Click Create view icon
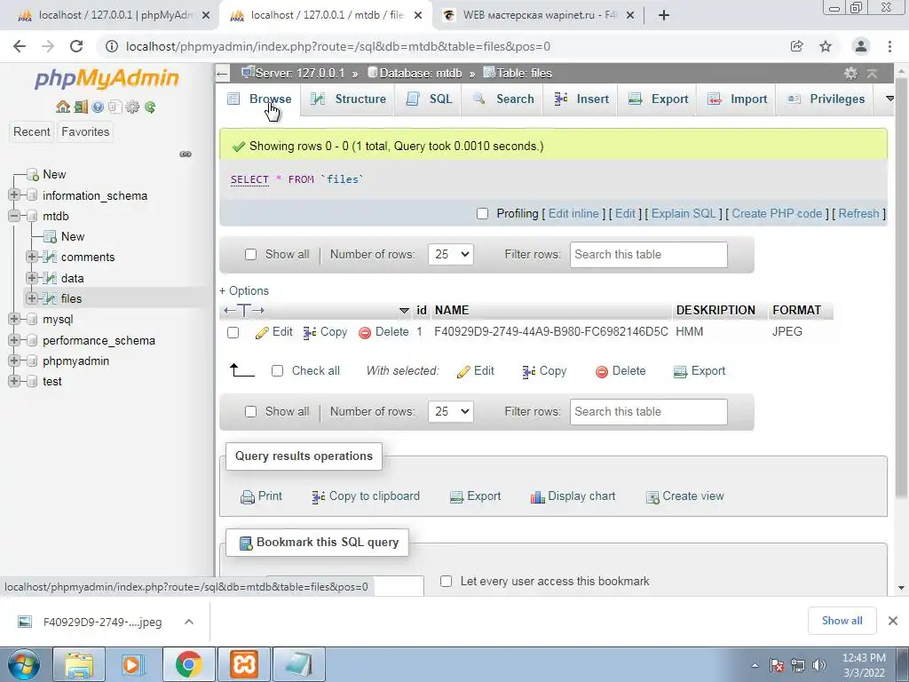 pyautogui.click(x=652, y=497)
